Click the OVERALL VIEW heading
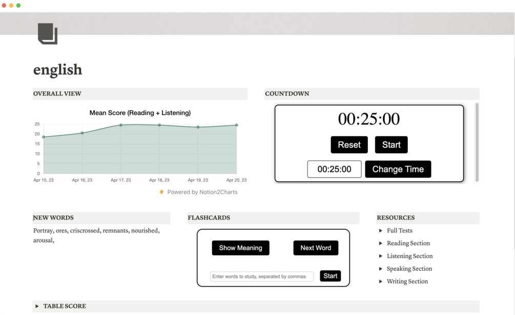This screenshot has width=515, height=315. 57,94
